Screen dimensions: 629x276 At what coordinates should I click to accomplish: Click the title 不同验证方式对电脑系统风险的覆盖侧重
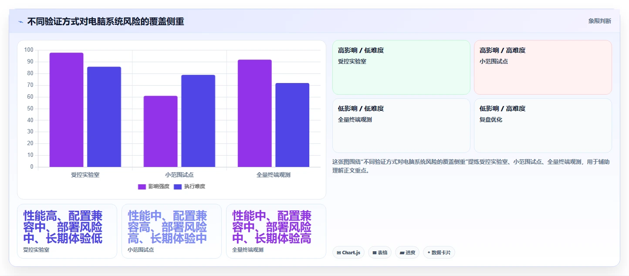(105, 21)
